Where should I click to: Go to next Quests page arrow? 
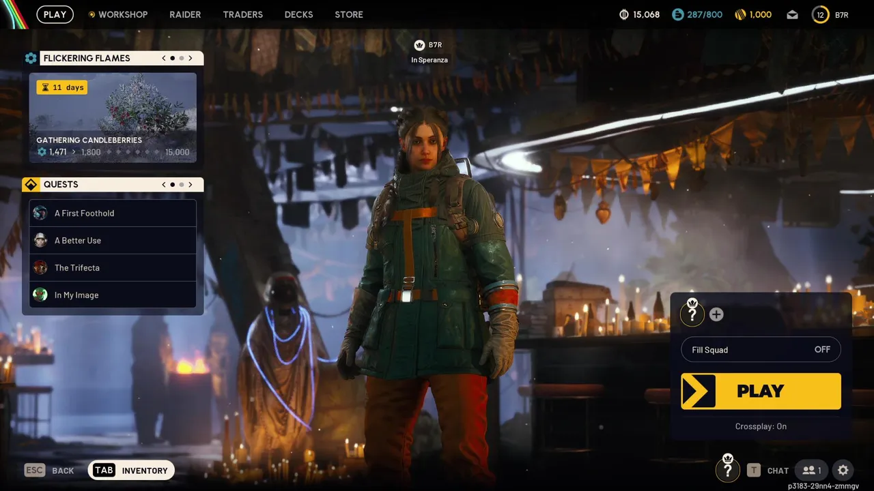tap(191, 184)
